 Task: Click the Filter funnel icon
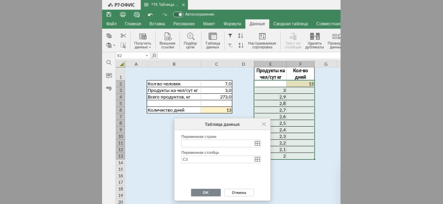click(230, 36)
